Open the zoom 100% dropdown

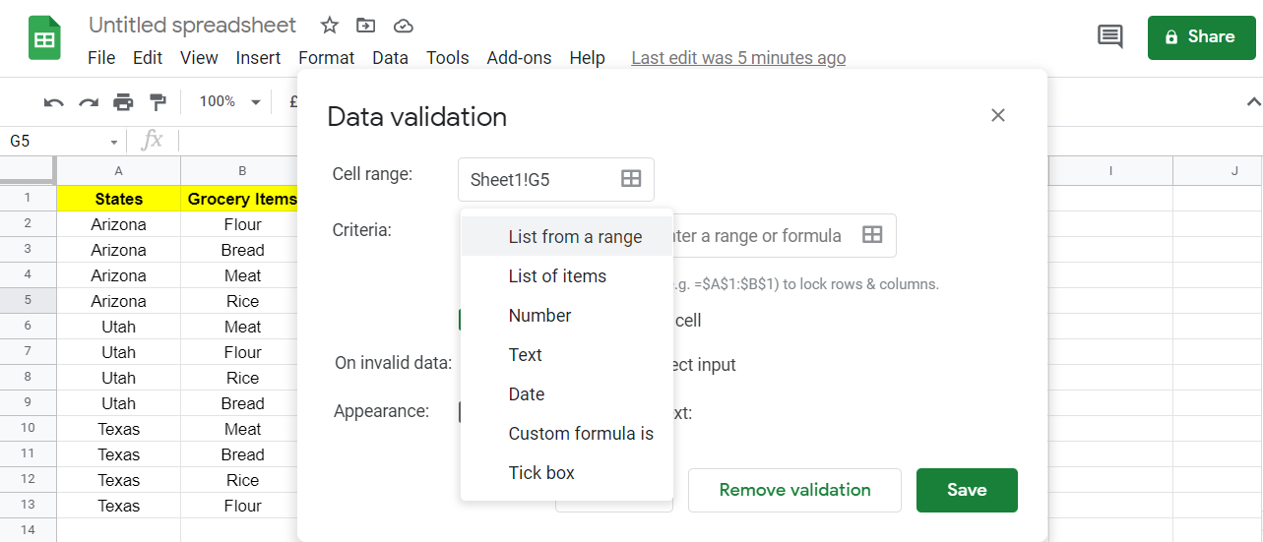pyautogui.click(x=229, y=102)
